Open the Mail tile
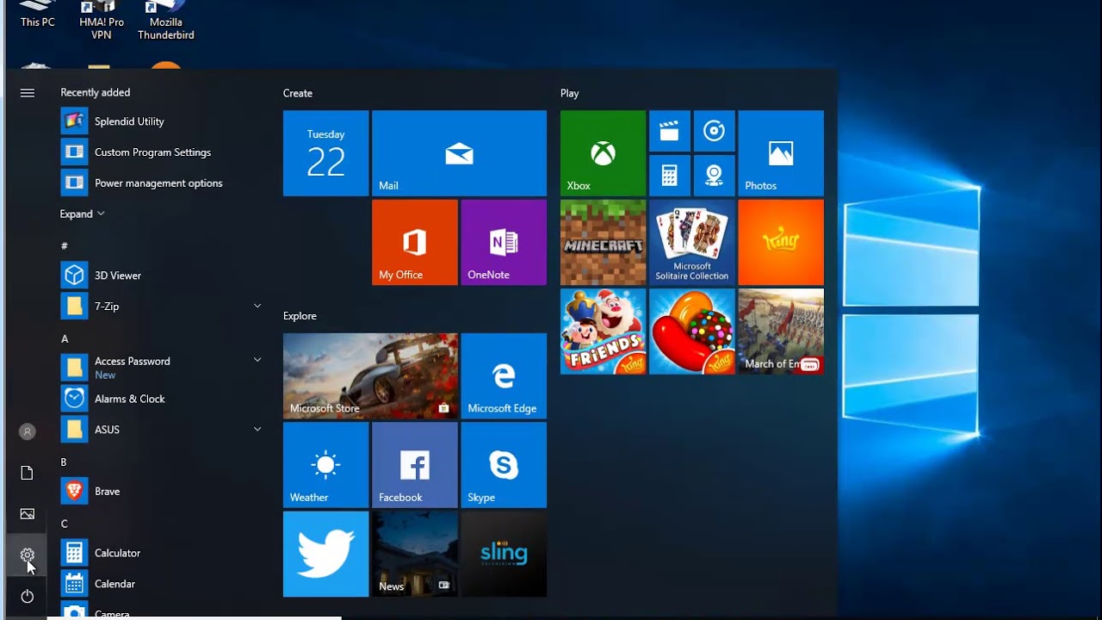This screenshot has width=1102, height=620. tap(459, 153)
